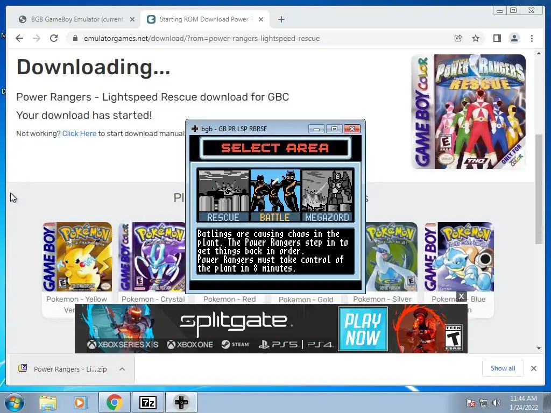Open the Windows Start menu
This screenshot has width=551, height=413.
13,402
